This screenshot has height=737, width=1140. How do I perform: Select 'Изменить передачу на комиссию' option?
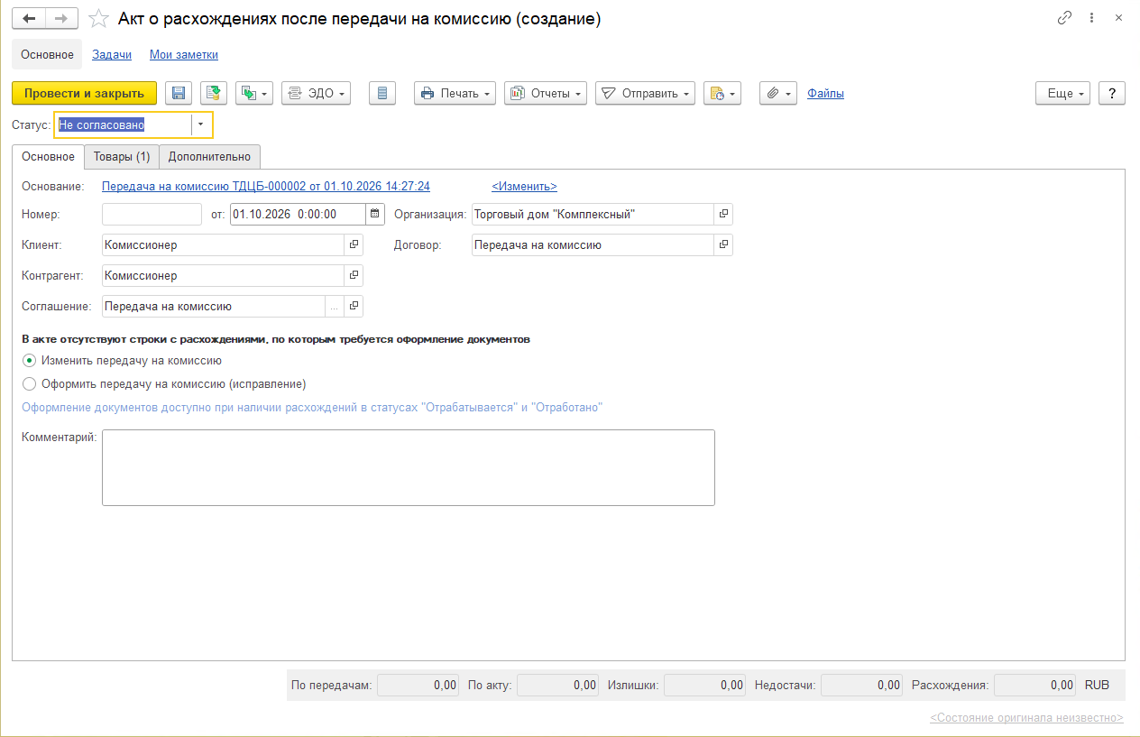point(123,360)
